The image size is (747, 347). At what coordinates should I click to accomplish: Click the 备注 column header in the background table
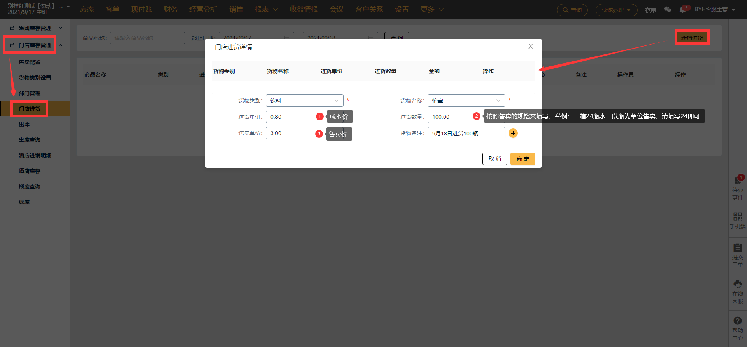pos(581,75)
